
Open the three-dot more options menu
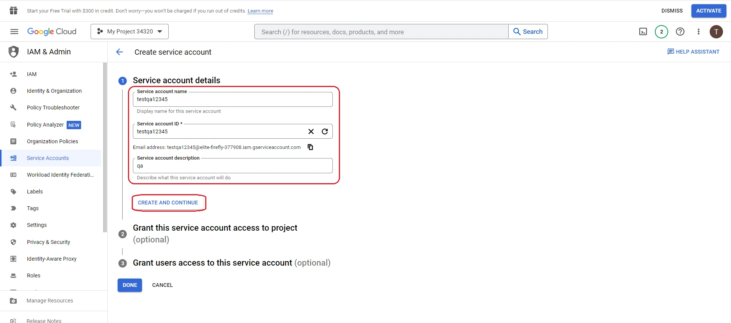pos(698,32)
